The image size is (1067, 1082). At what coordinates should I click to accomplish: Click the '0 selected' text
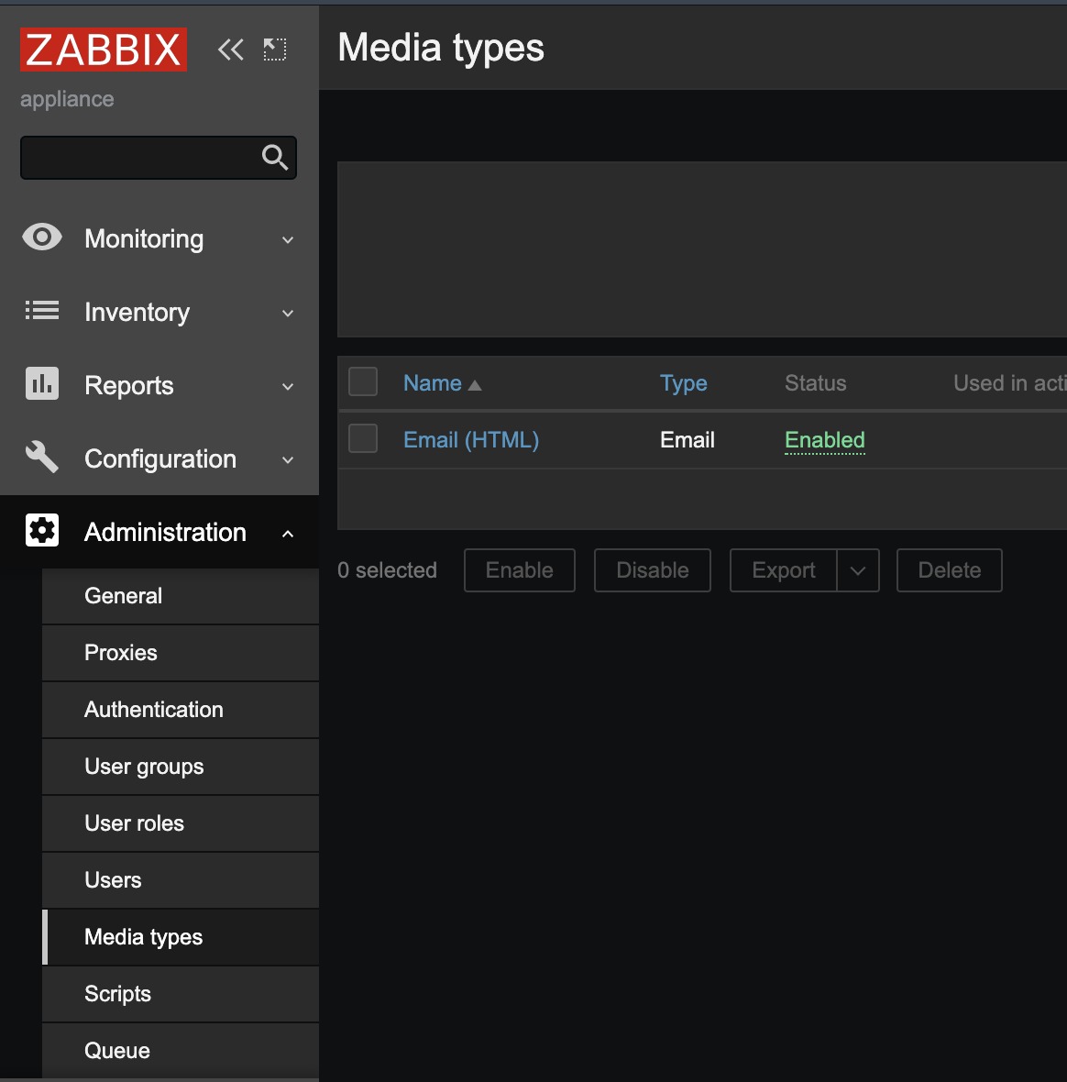coord(387,570)
